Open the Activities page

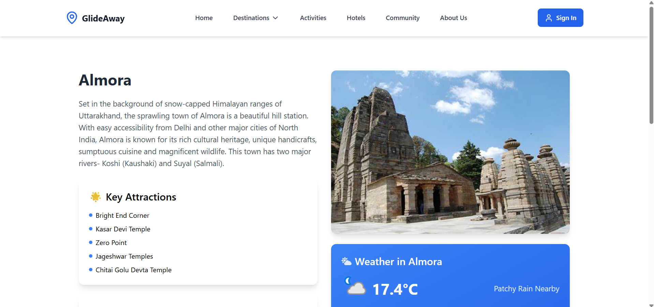tap(313, 18)
